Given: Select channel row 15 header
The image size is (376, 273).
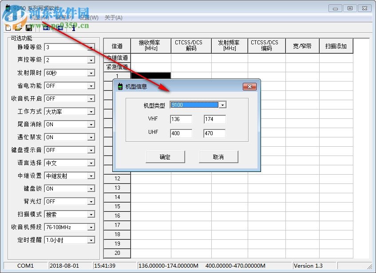Looking at the screenshot, I should (x=117, y=207).
